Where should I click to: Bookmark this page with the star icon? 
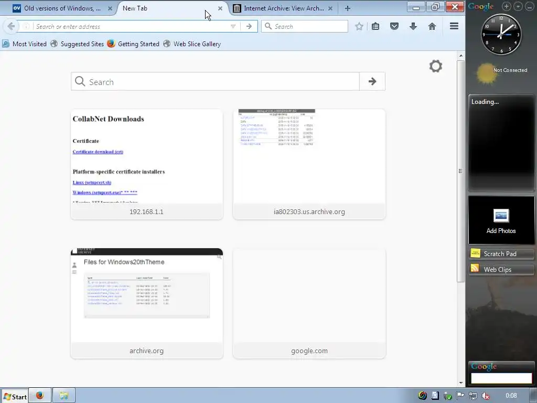coord(359,26)
